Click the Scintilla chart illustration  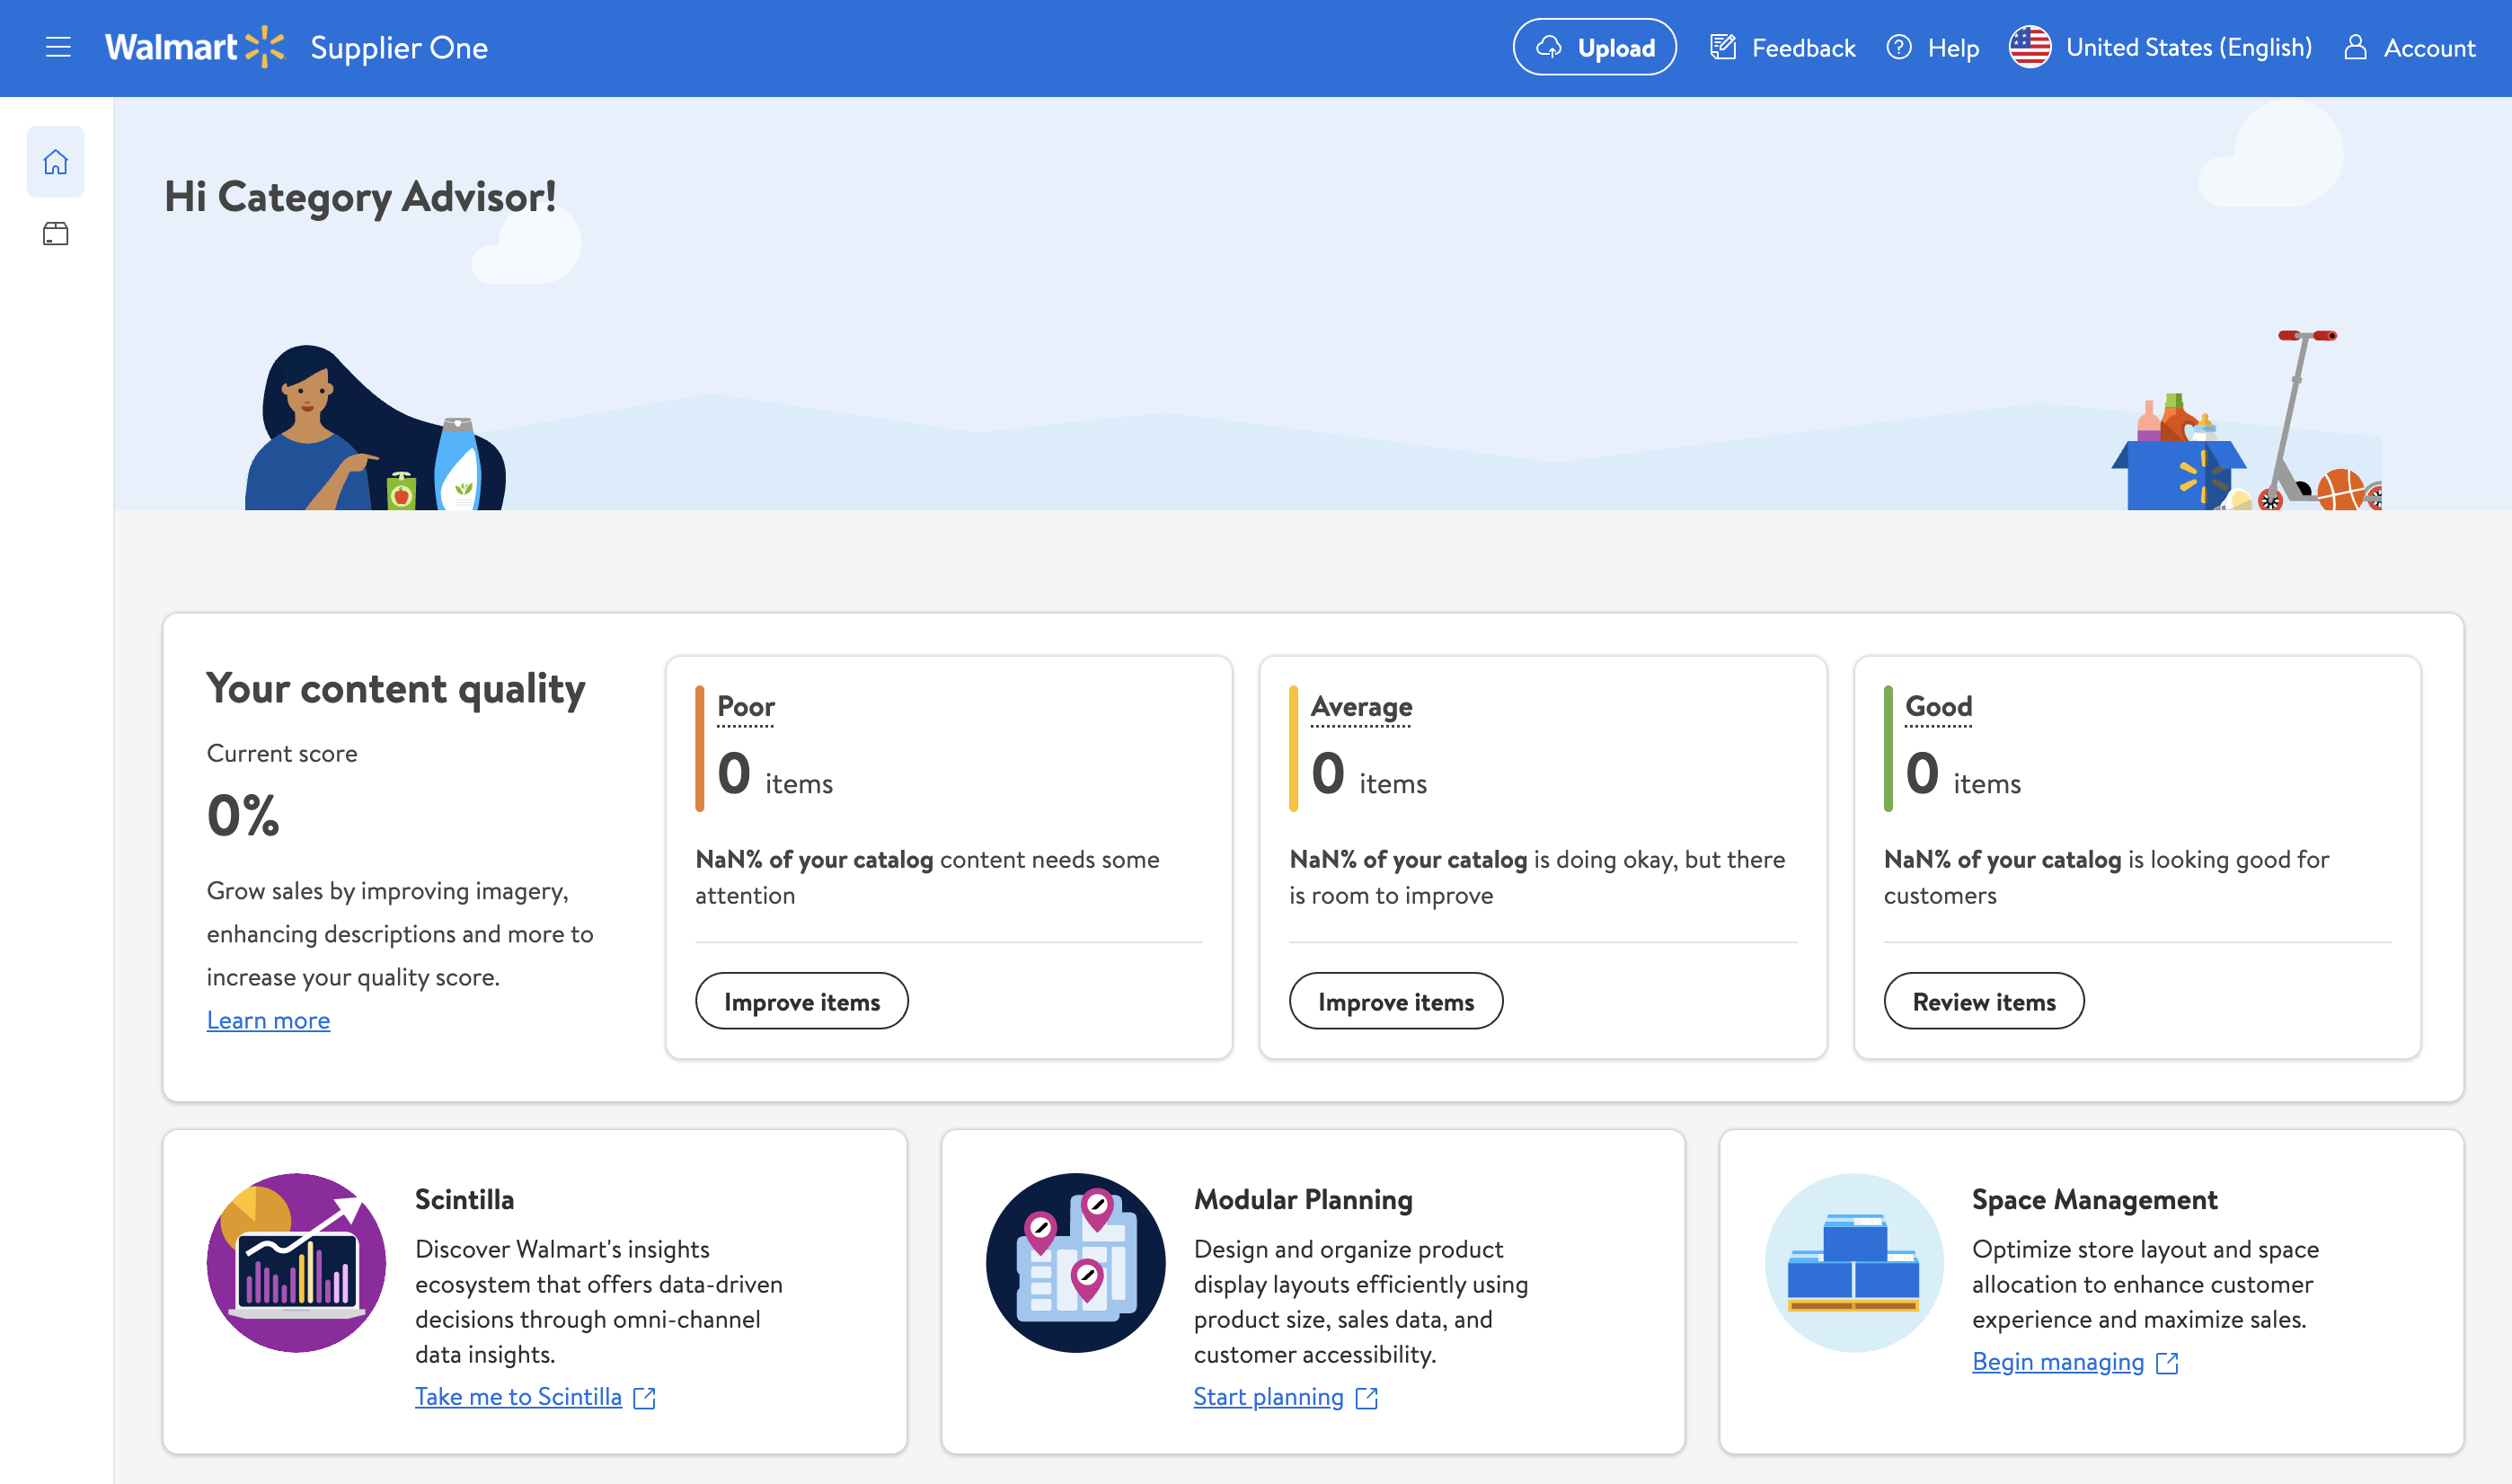pos(297,1263)
